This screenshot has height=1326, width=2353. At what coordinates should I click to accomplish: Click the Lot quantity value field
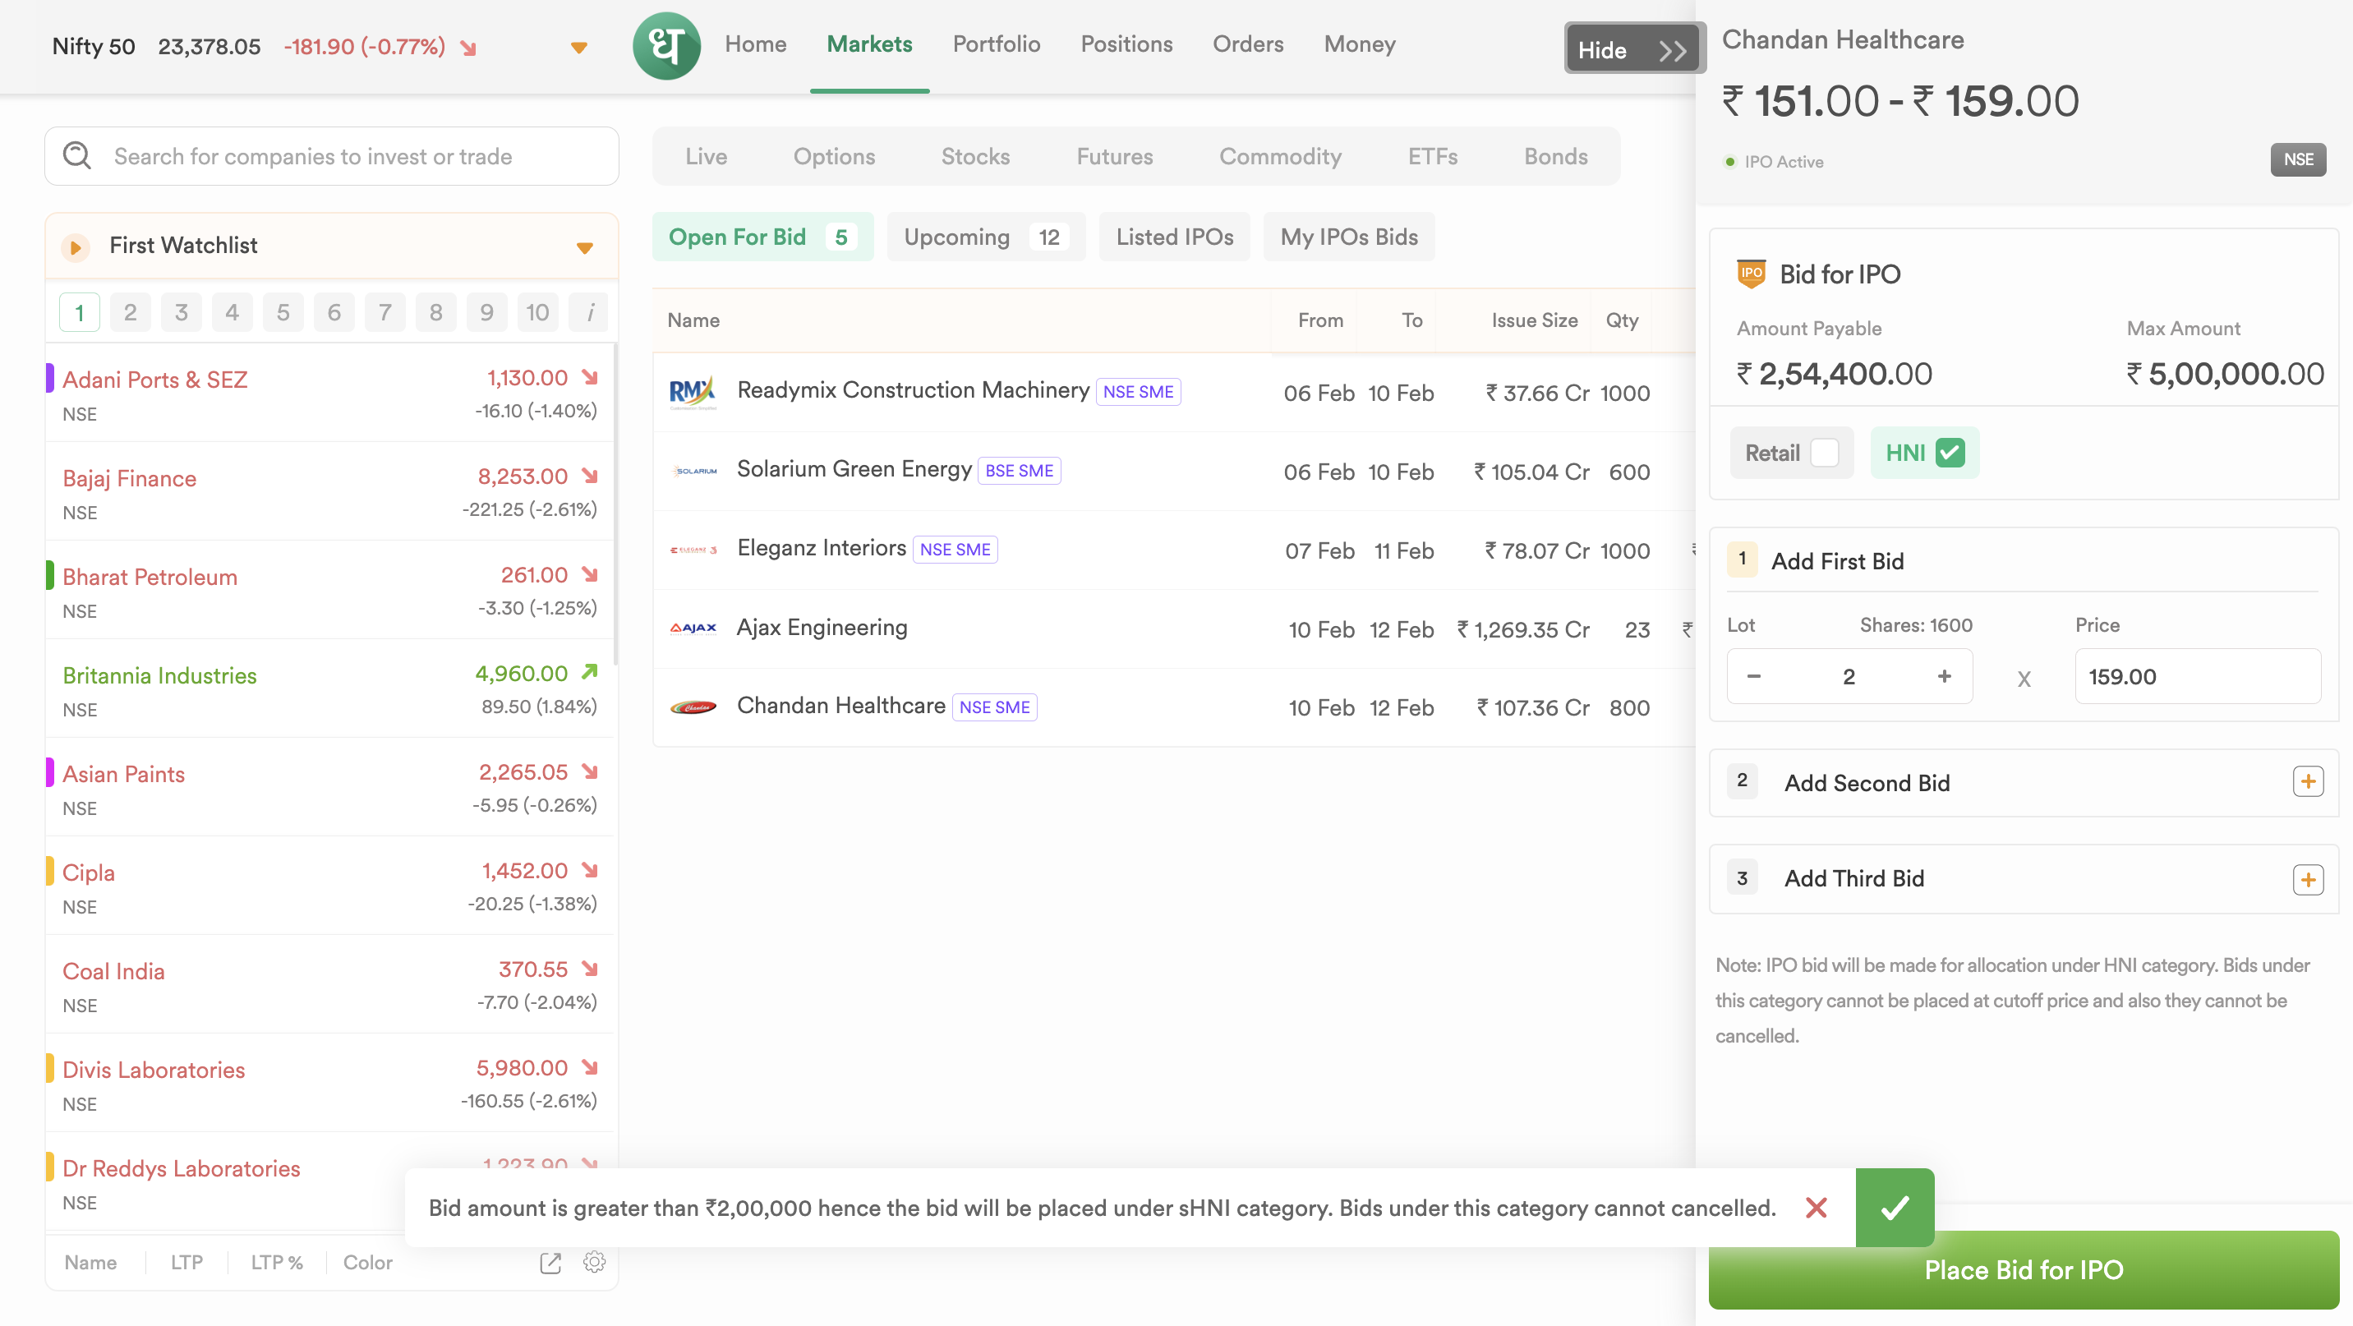click(x=1849, y=676)
